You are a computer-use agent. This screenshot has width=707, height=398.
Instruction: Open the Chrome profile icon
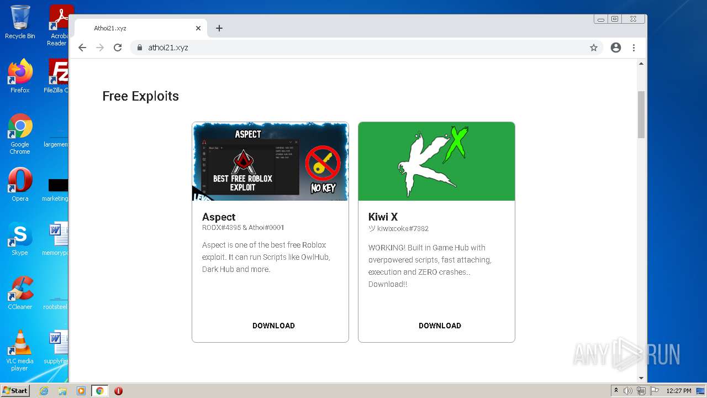(x=616, y=48)
